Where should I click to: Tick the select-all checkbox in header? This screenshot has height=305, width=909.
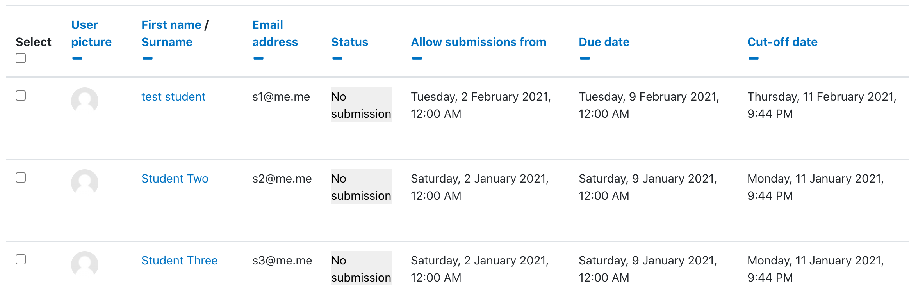pos(21,58)
